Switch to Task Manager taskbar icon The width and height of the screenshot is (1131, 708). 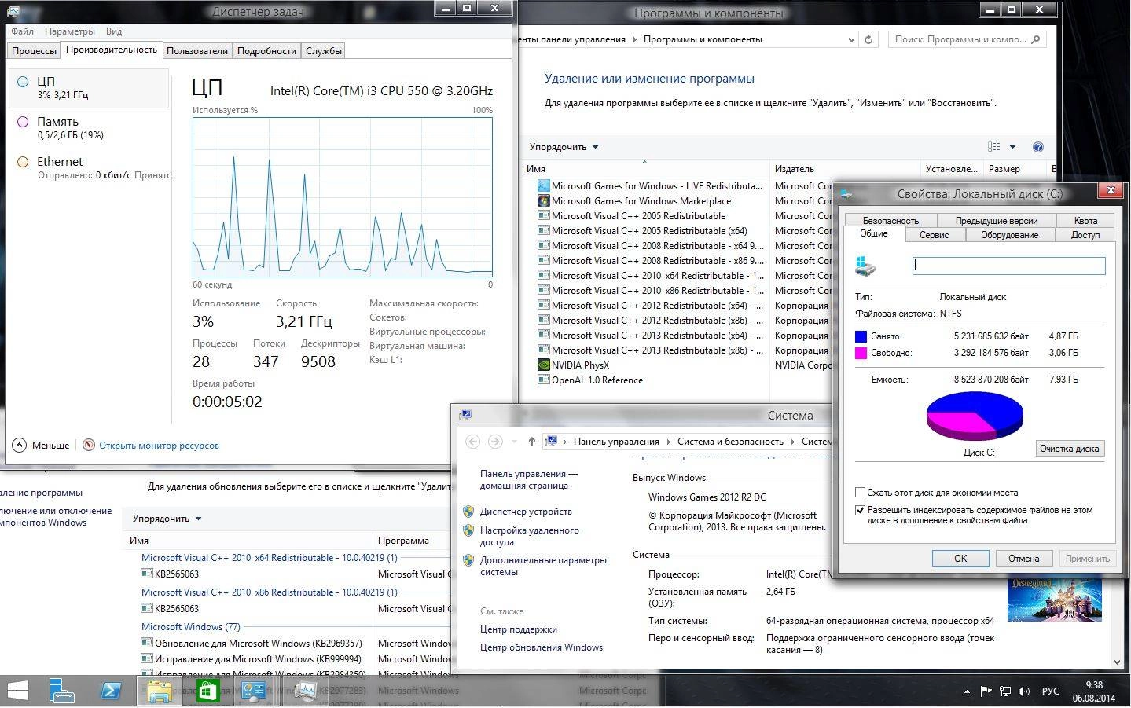tap(304, 691)
